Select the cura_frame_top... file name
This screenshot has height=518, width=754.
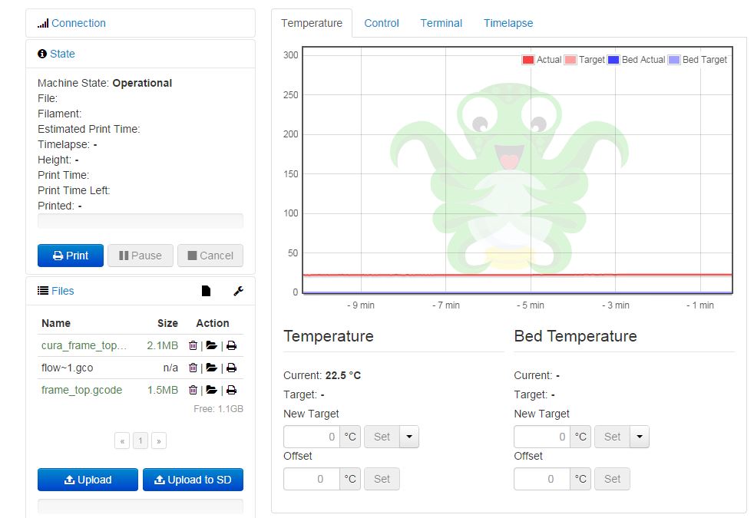click(x=84, y=345)
